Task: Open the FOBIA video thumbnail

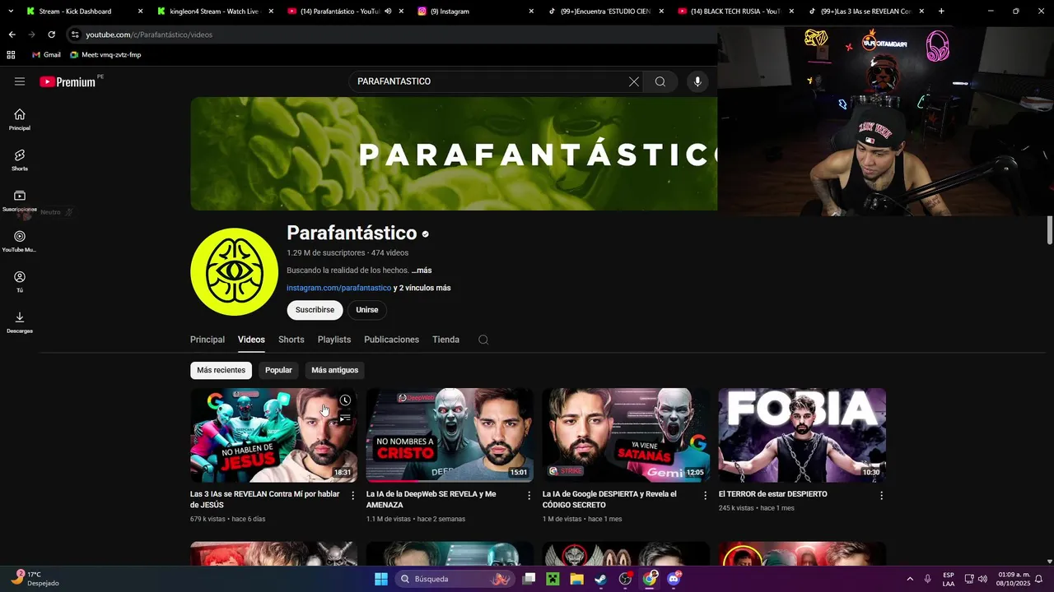Action: [802, 435]
